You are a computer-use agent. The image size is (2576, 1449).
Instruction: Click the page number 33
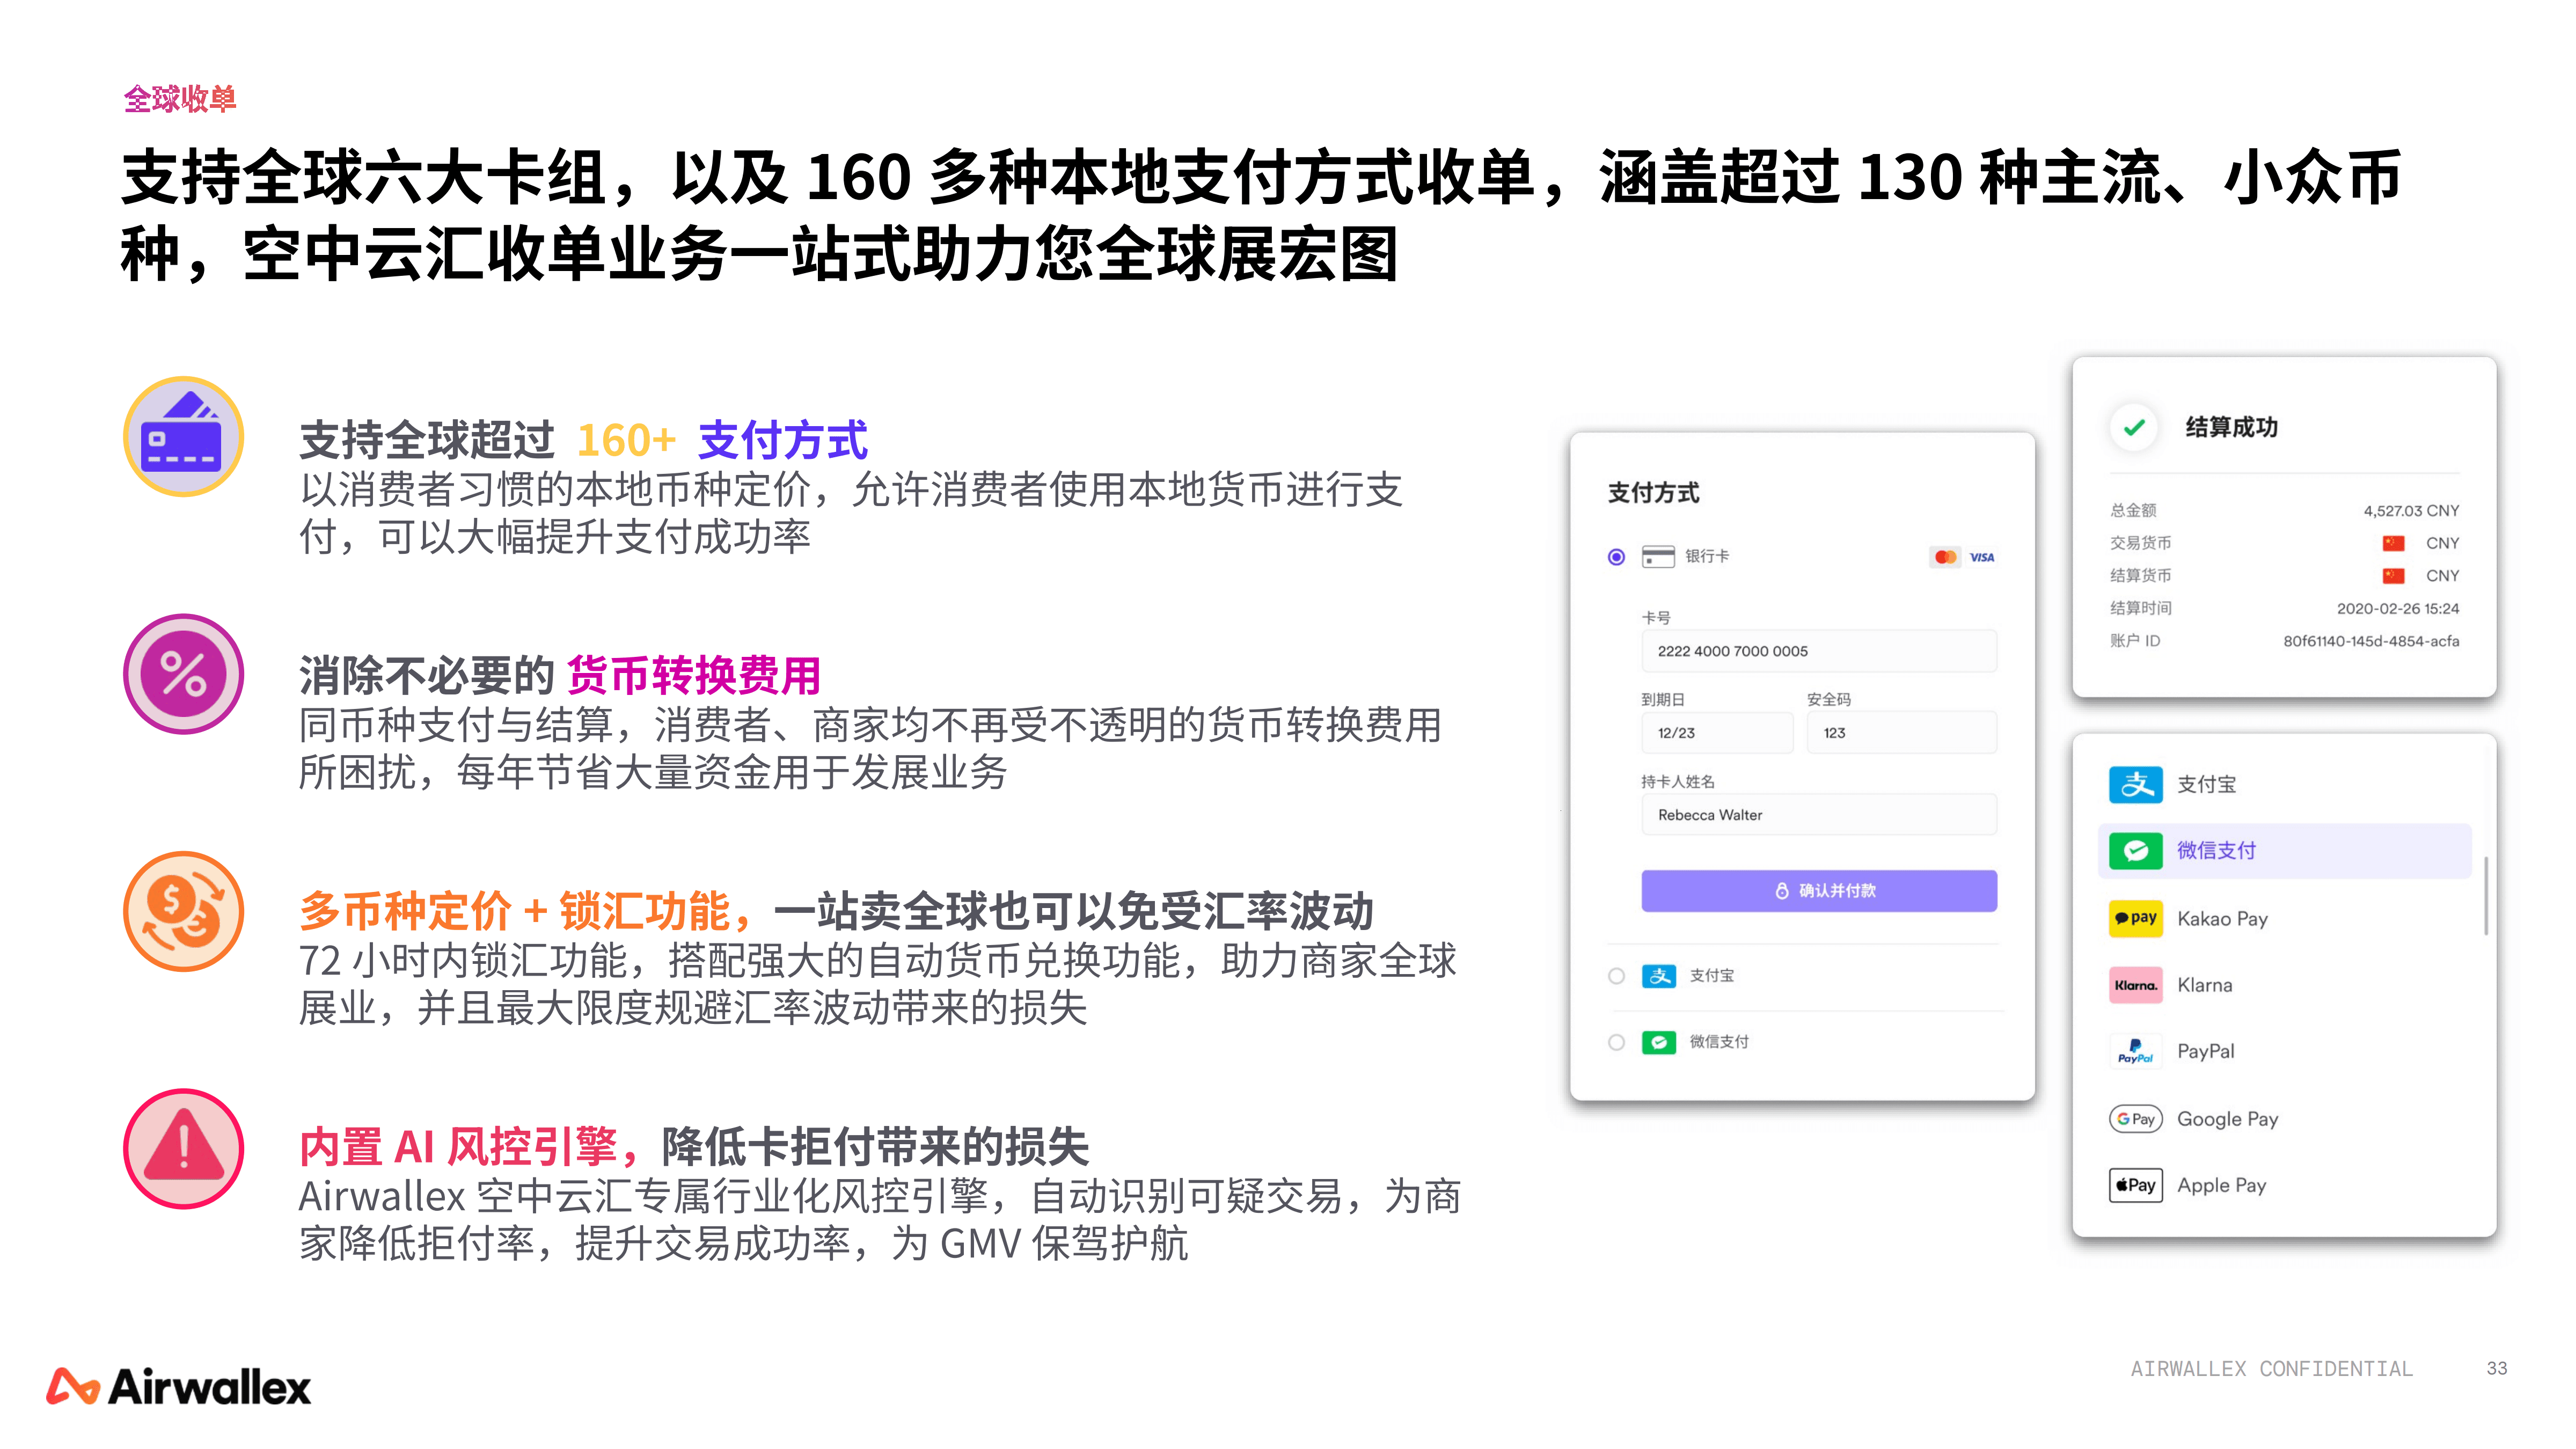[2497, 1368]
